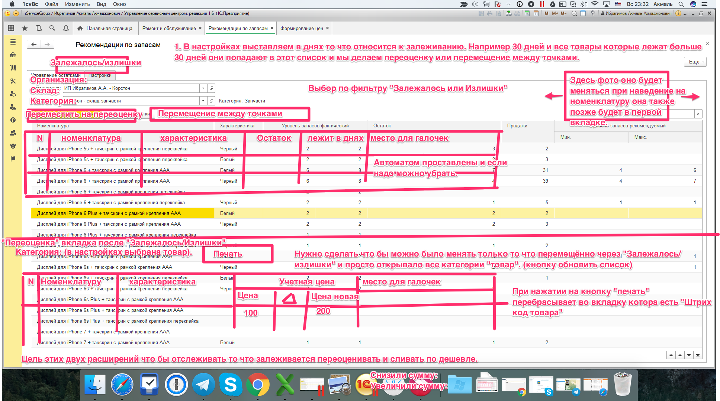Open Telegram from the Dock
Viewport: 720px width, 401px height.
pyautogui.click(x=203, y=385)
